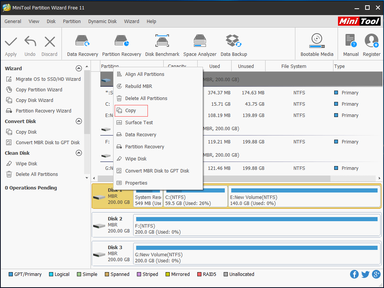This screenshot has width=384, height=288.
Task: Open the Data Recovery toolbar tool
Action: [82, 45]
